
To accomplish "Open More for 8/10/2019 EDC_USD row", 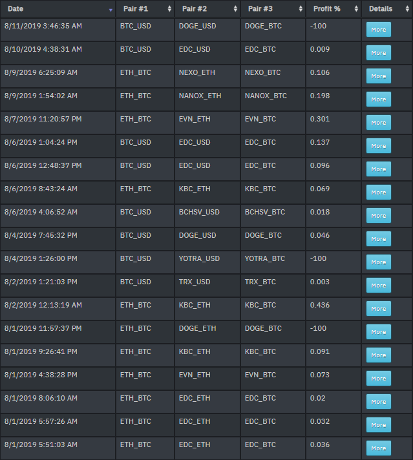I will tap(378, 53).
